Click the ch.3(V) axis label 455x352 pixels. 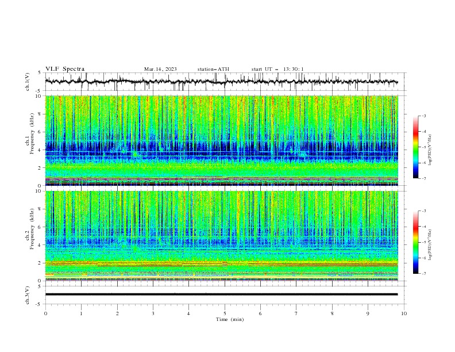click(x=28, y=295)
